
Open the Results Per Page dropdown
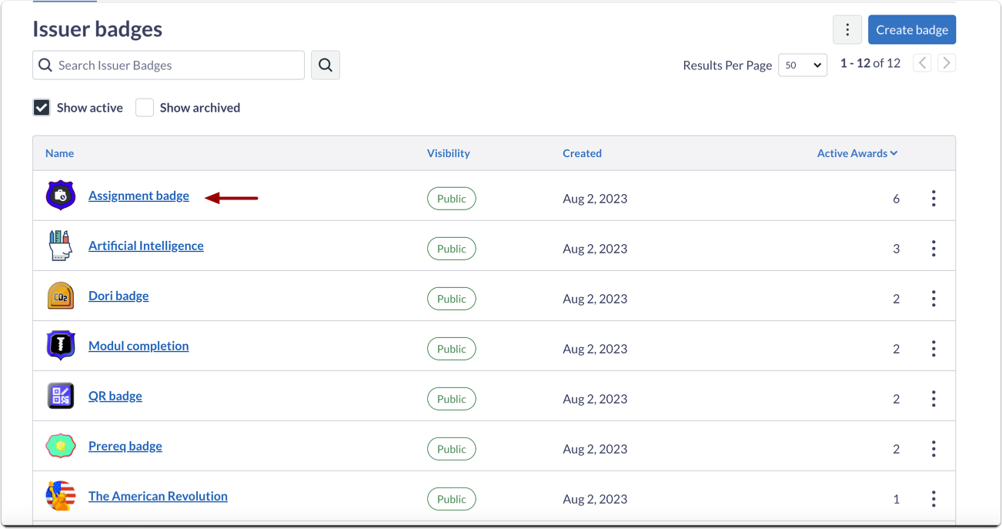[803, 65]
